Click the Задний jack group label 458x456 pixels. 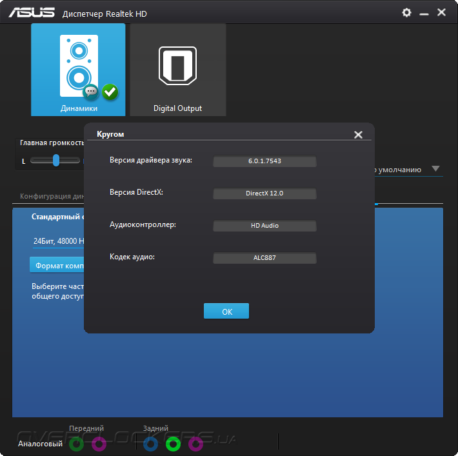[x=155, y=428]
